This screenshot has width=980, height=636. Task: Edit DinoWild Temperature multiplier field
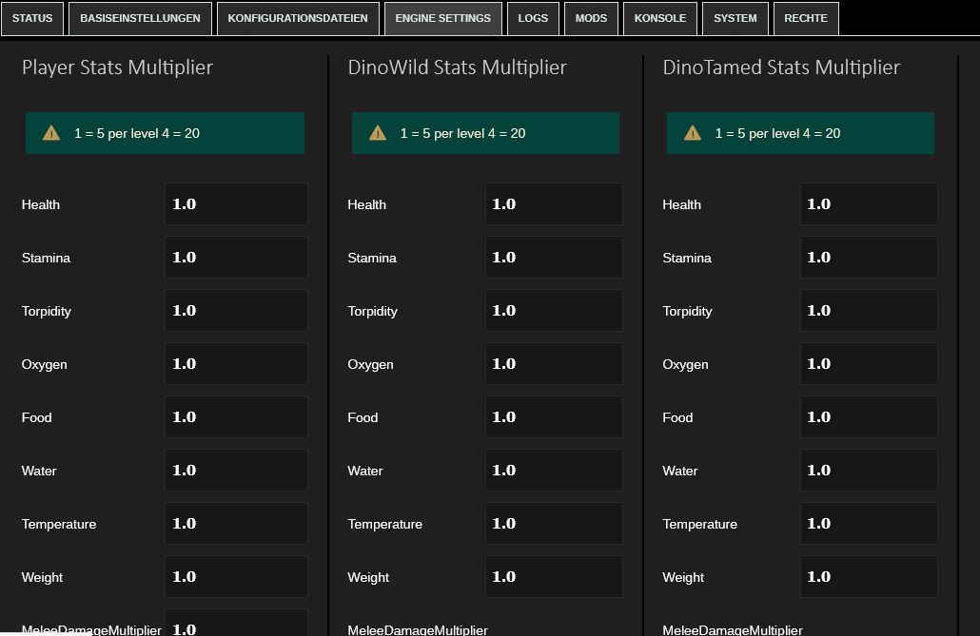pos(554,524)
